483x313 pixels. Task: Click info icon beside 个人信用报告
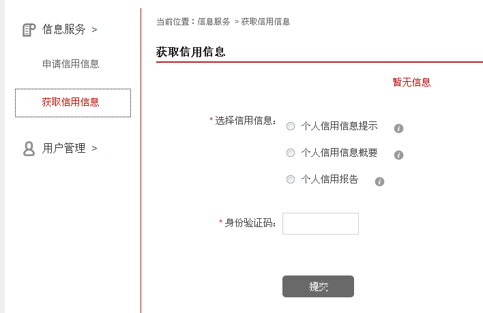tap(380, 181)
